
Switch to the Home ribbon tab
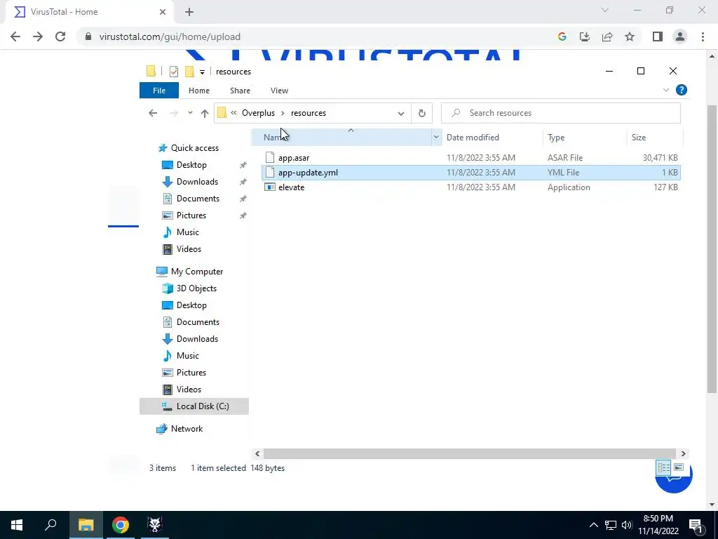point(198,91)
